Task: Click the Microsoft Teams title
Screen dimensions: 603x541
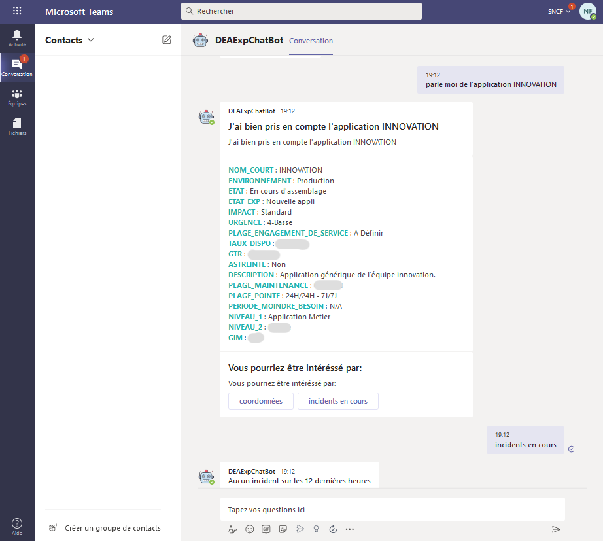Action: point(79,12)
